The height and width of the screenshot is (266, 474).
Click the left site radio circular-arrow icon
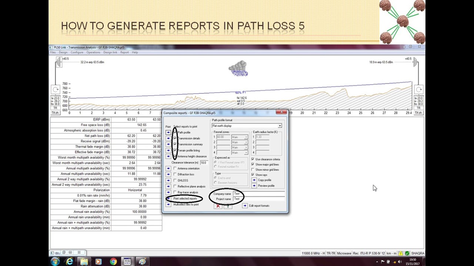[x=55, y=89]
